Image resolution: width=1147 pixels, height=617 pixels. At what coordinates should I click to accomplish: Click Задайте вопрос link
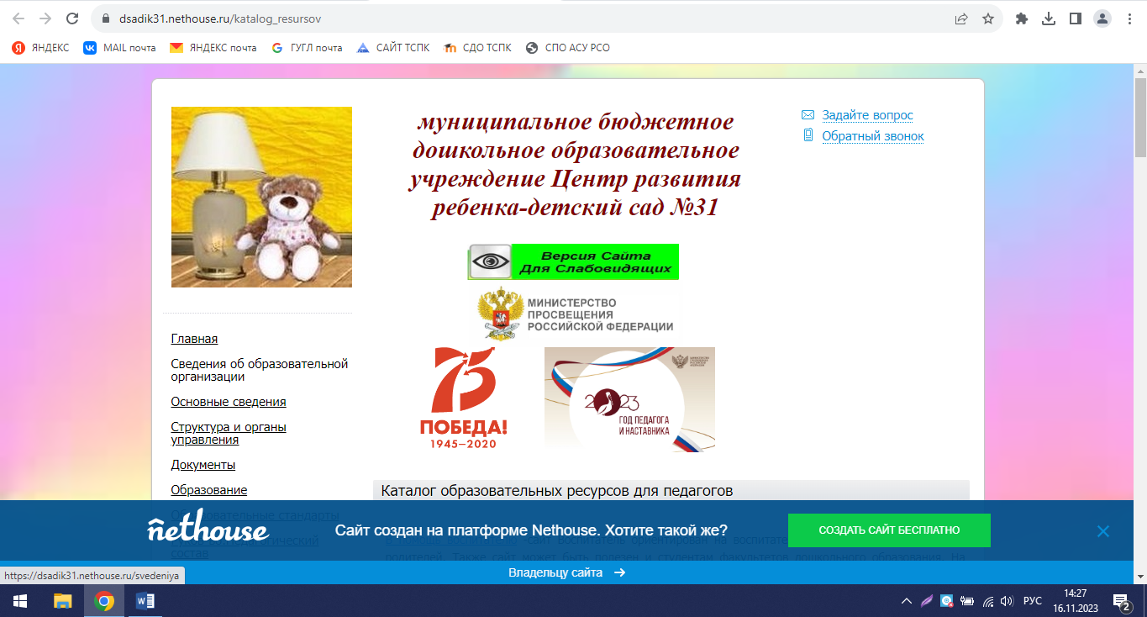coord(867,115)
